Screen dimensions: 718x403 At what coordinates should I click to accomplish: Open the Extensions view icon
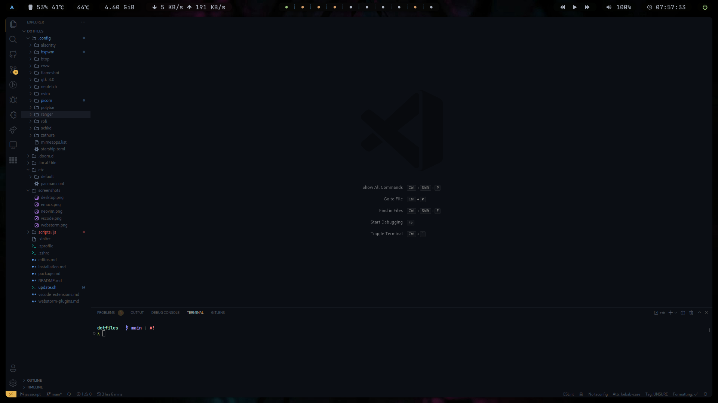13,115
